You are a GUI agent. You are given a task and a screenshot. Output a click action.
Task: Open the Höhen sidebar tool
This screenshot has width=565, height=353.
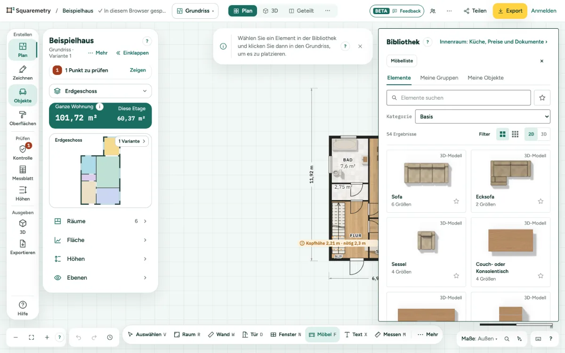click(23, 193)
